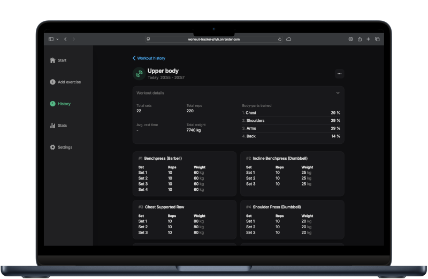Select Shoulders in body-parts trained list

point(291,121)
